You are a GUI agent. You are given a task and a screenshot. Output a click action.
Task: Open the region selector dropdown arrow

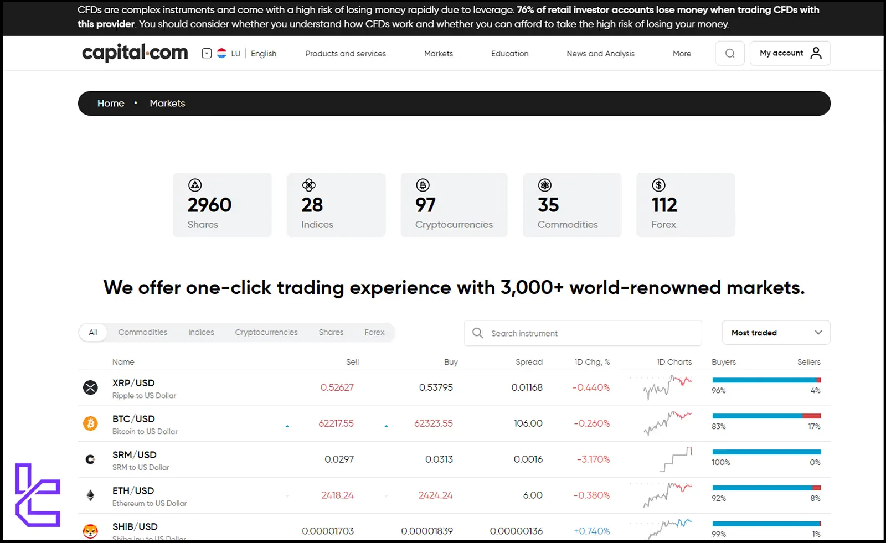click(x=207, y=54)
